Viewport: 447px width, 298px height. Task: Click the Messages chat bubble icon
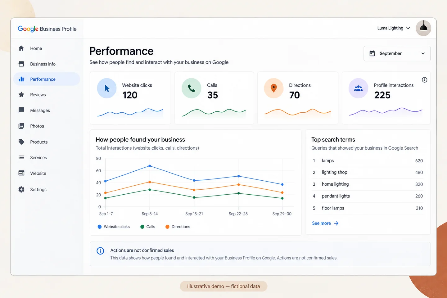21,110
